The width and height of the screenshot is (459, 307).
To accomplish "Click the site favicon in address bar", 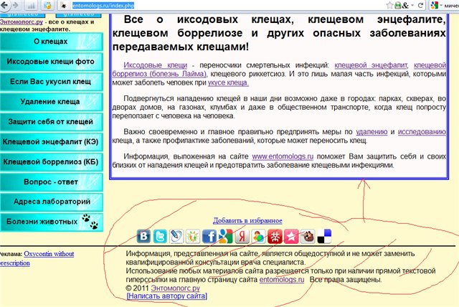I will 63,5.
